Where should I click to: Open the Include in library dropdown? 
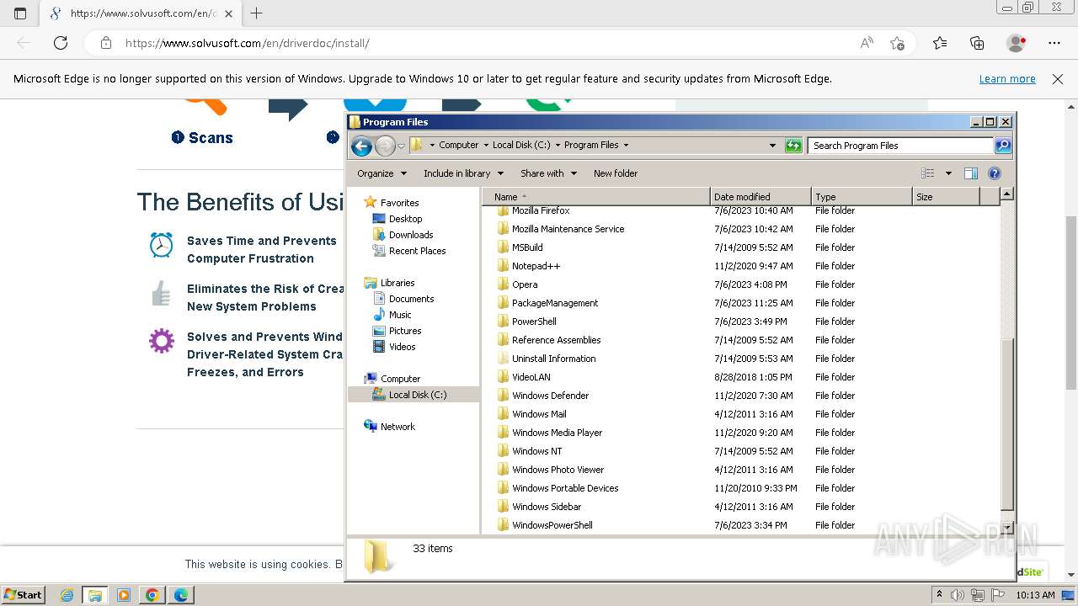tap(463, 173)
